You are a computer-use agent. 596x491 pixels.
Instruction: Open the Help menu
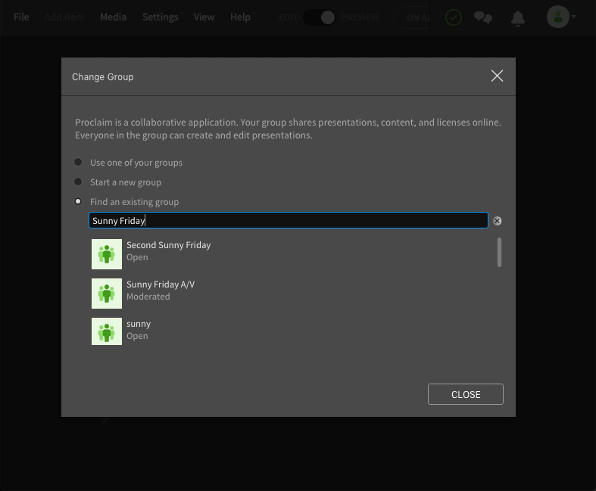tap(240, 17)
